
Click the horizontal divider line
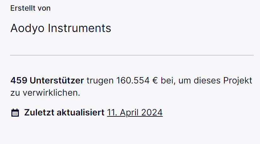coord(132,55)
